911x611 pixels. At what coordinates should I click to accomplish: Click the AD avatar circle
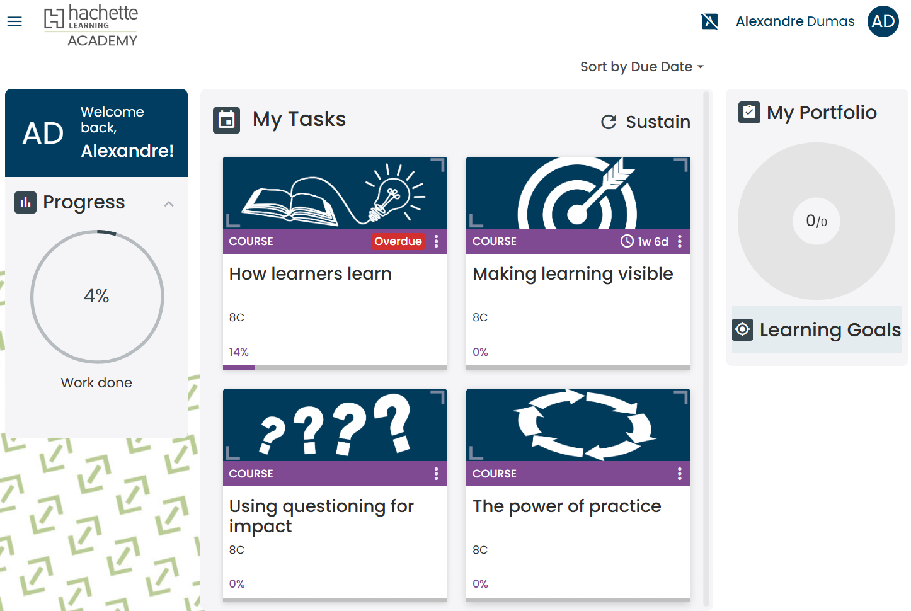[883, 21]
